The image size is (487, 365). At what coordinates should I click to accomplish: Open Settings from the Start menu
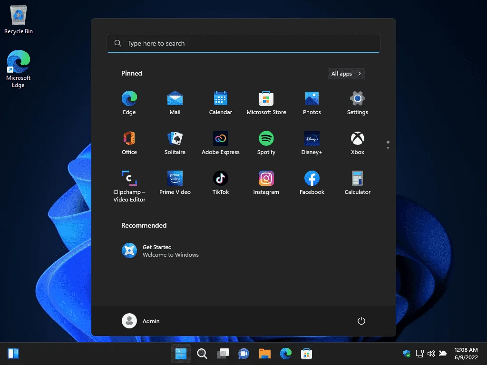pos(358,103)
